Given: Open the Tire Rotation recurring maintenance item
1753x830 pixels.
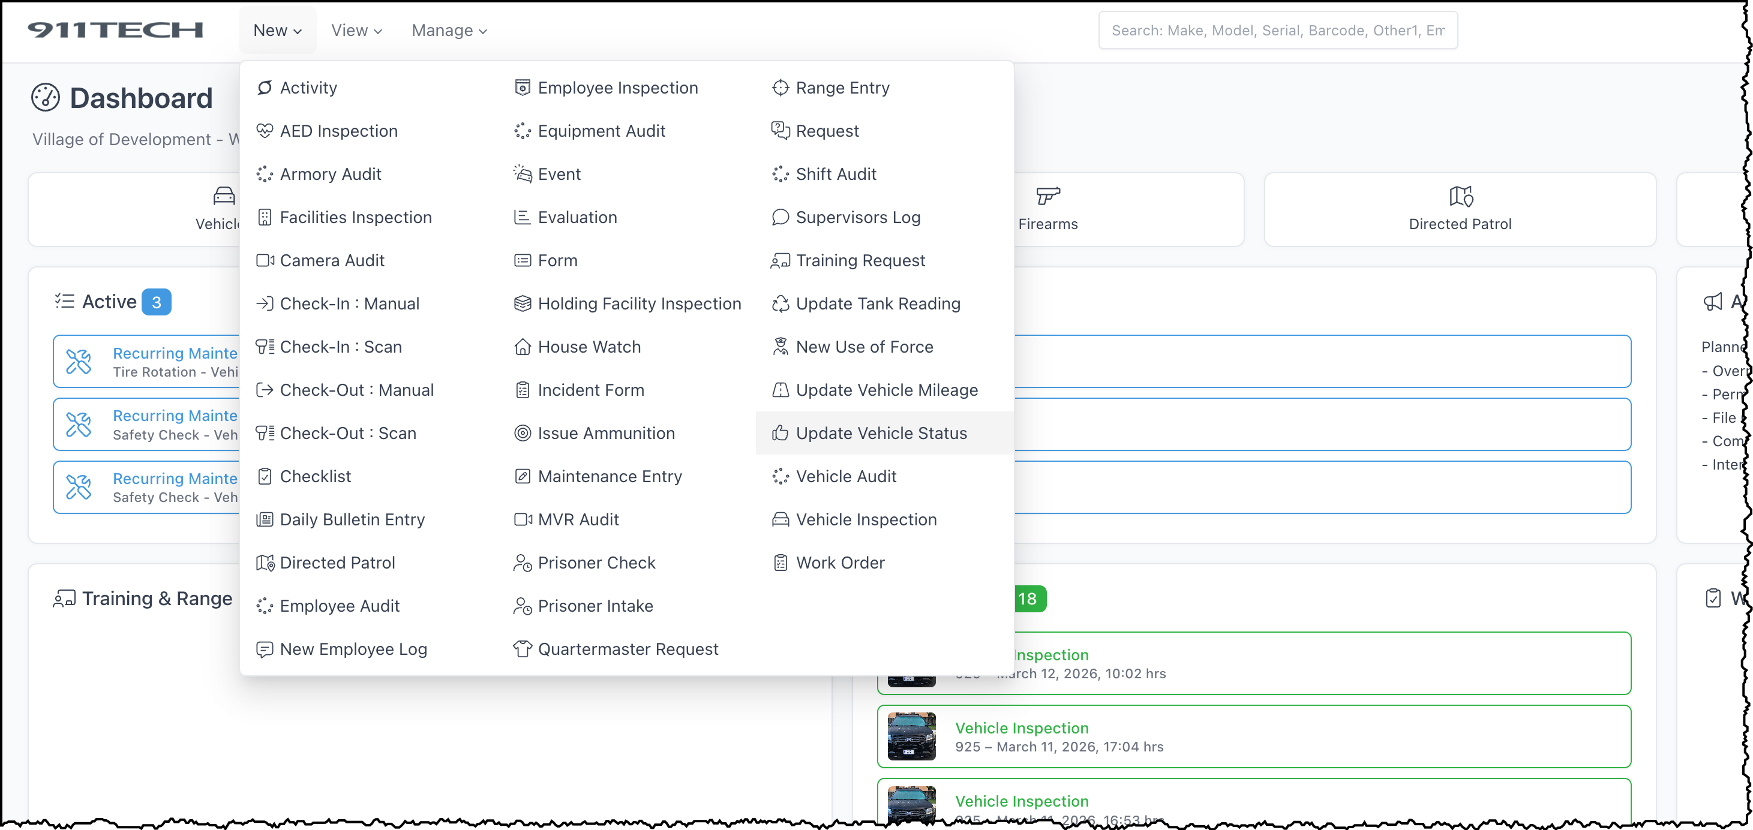Looking at the screenshot, I should tap(150, 362).
